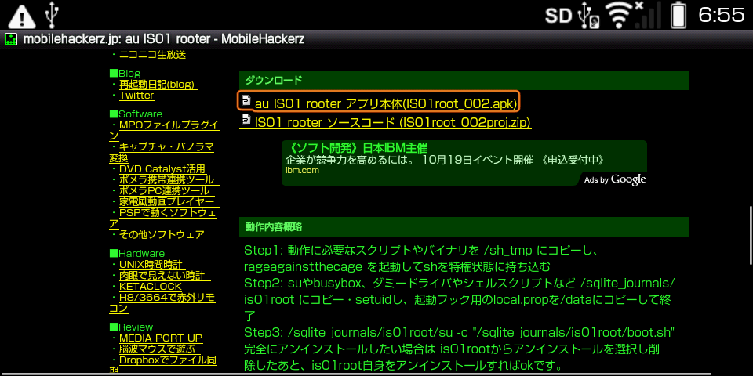
Task: Open その他ソフトウェア link
Action: pyautogui.click(x=164, y=235)
